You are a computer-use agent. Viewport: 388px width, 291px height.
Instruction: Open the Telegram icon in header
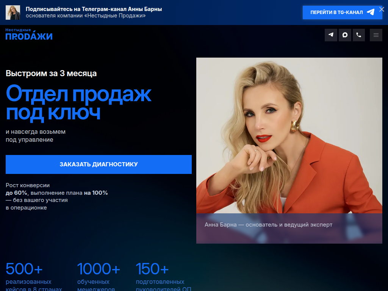(x=331, y=35)
